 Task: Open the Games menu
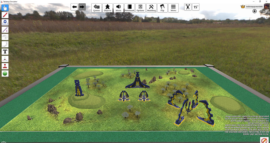(96, 8)
